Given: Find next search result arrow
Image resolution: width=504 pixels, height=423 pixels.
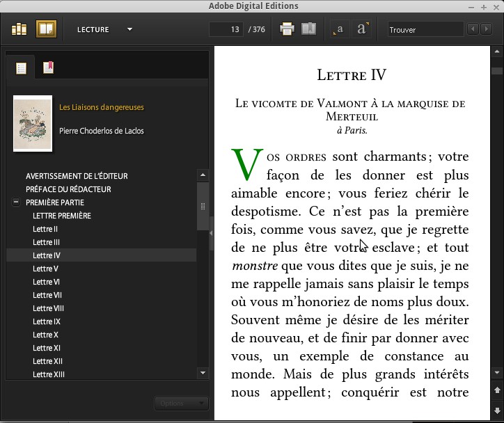Looking at the screenshot, I should tap(487, 29).
